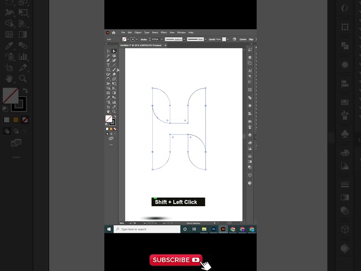Expand the control bar fill color dropdown
The width and height of the screenshot is (361, 271).
(x=128, y=40)
